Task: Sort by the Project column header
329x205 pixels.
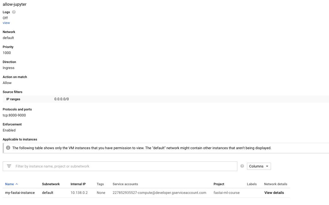Action: (x=219, y=184)
